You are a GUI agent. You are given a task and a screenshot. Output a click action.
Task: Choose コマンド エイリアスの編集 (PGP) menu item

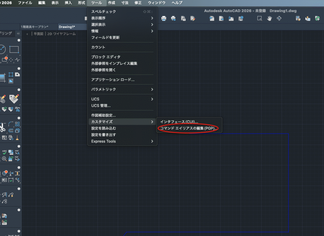[x=188, y=128]
